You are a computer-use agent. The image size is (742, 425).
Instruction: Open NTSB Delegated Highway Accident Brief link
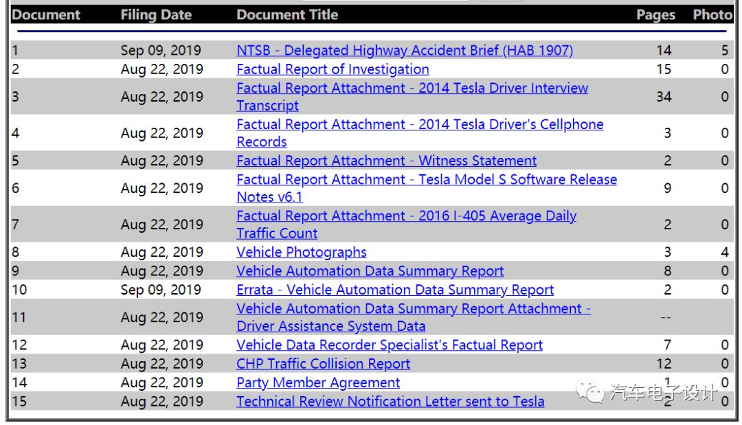(405, 50)
